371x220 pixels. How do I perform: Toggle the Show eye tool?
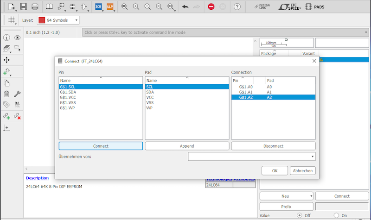17,38
